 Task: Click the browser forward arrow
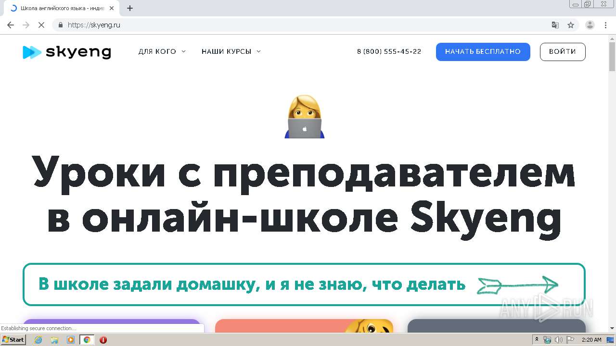(26, 25)
